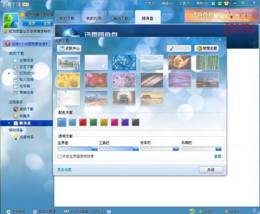This screenshot has height=214, width=260.
Task: Click the 右侧栏 transparency slider
Action: click(x=201, y=149)
